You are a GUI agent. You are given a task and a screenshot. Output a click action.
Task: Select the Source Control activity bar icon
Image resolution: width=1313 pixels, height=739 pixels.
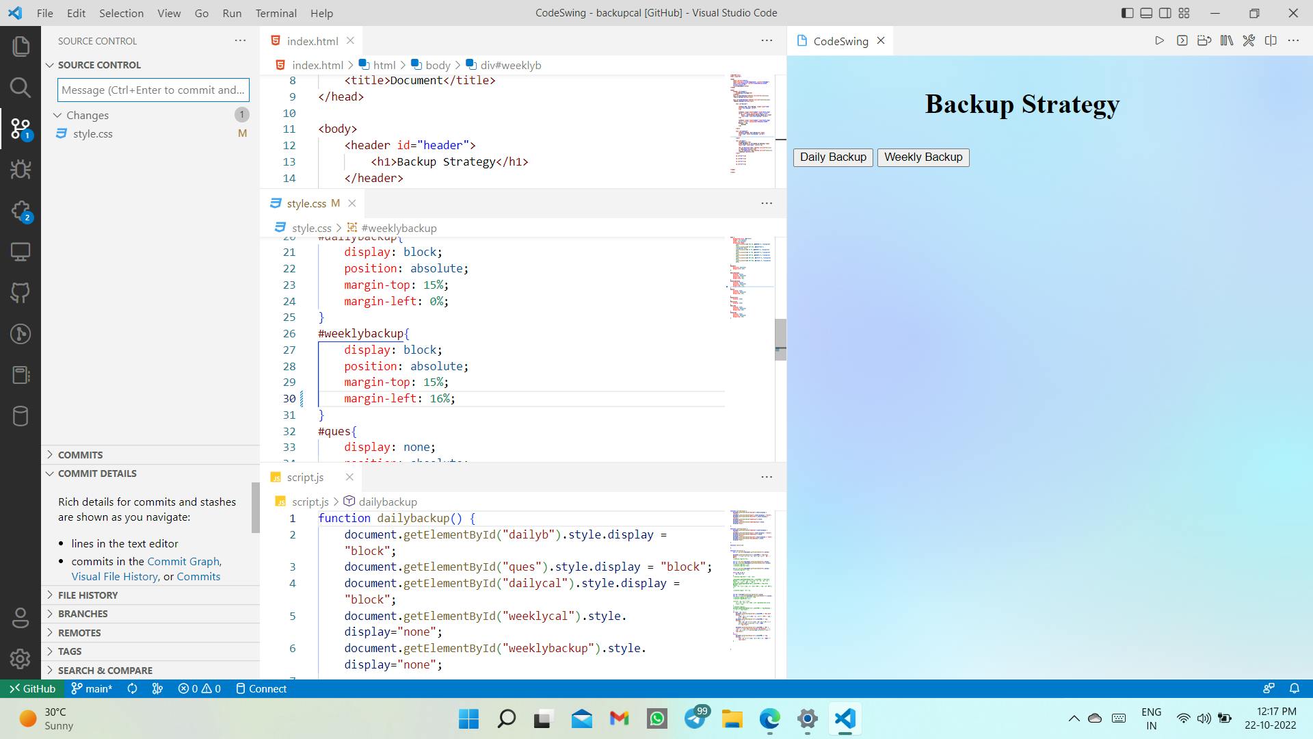[21, 129]
